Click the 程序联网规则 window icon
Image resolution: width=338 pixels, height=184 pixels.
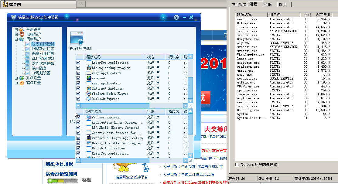coord(77,38)
